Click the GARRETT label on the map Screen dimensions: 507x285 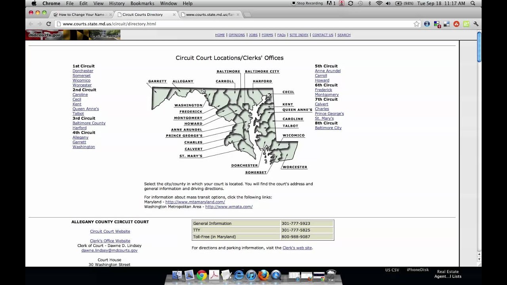pyautogui.click(x=157, y=81)
